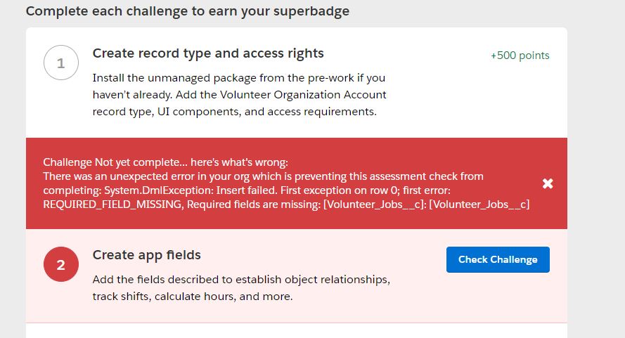Click 'There was an unexpected error' line
The image size is (625, 338).
tap(263, 176)
